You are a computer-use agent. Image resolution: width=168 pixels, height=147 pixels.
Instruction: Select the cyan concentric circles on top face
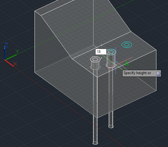pos(127,45)
